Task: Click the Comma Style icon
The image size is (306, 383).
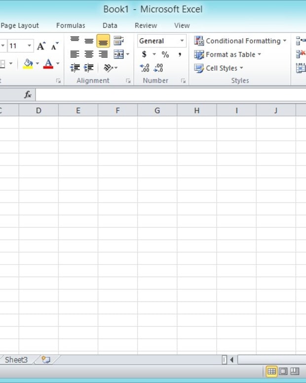Action: 180,55
